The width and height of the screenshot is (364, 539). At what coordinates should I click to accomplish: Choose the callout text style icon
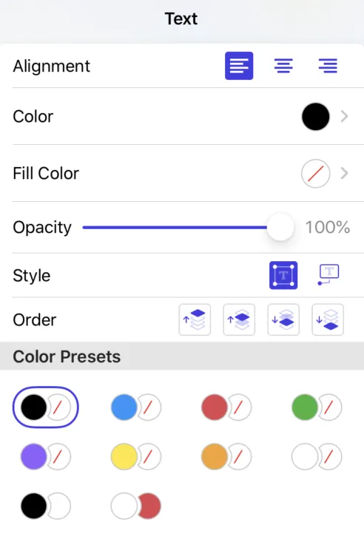[x=328, y=274]
